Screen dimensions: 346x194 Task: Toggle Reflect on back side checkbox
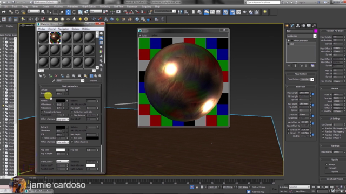tap(72, 112)
